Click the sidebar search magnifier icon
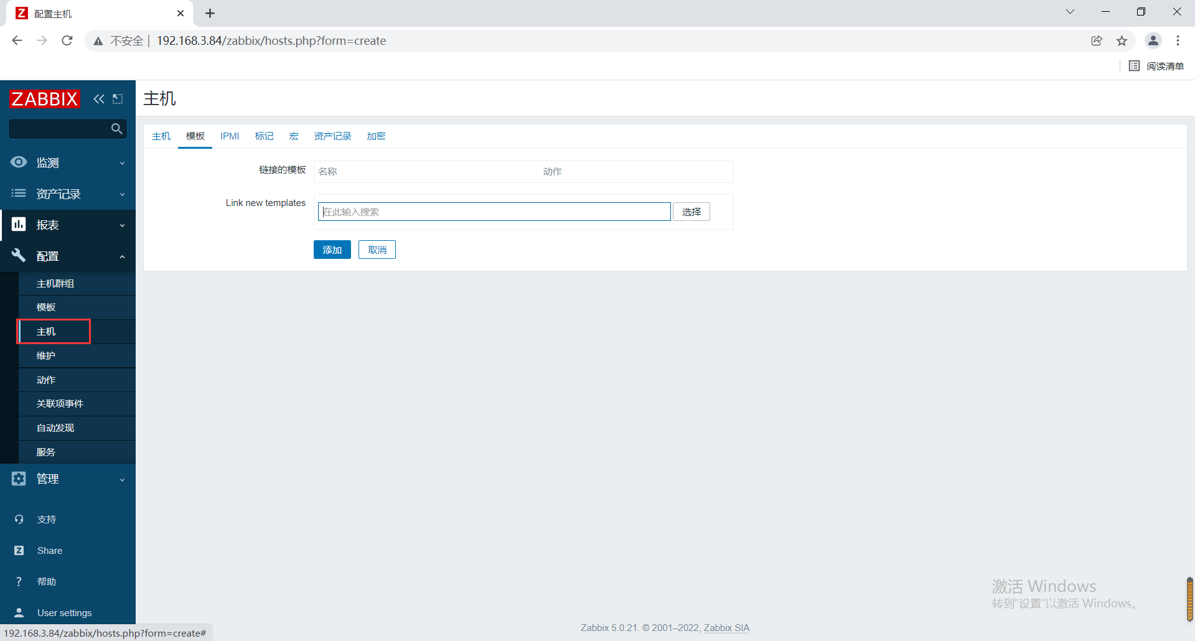This screenshot has height=641, width=1195. click(x=116, y=129)
